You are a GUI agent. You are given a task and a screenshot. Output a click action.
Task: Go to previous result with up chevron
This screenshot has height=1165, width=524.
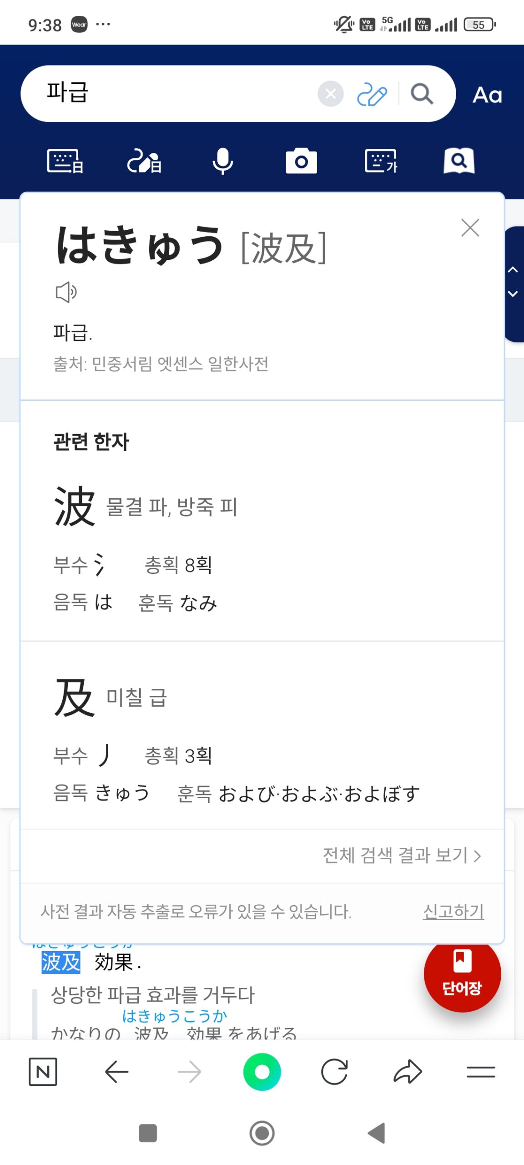513,270
